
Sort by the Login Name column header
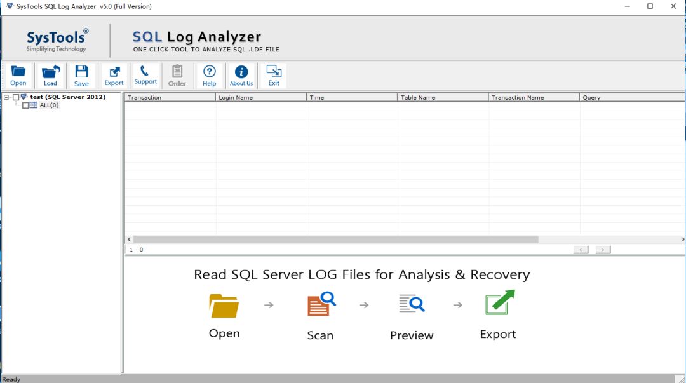(261, 97)
